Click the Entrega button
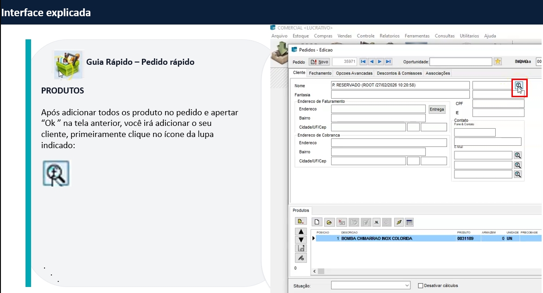543x293 pixels. (437, 109)
